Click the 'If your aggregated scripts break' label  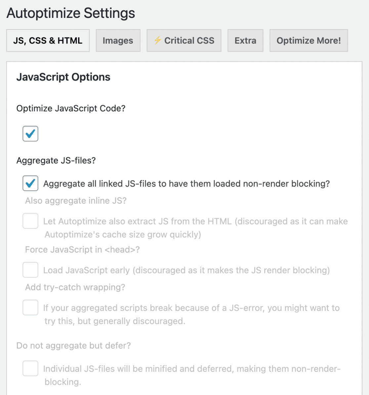191,315
